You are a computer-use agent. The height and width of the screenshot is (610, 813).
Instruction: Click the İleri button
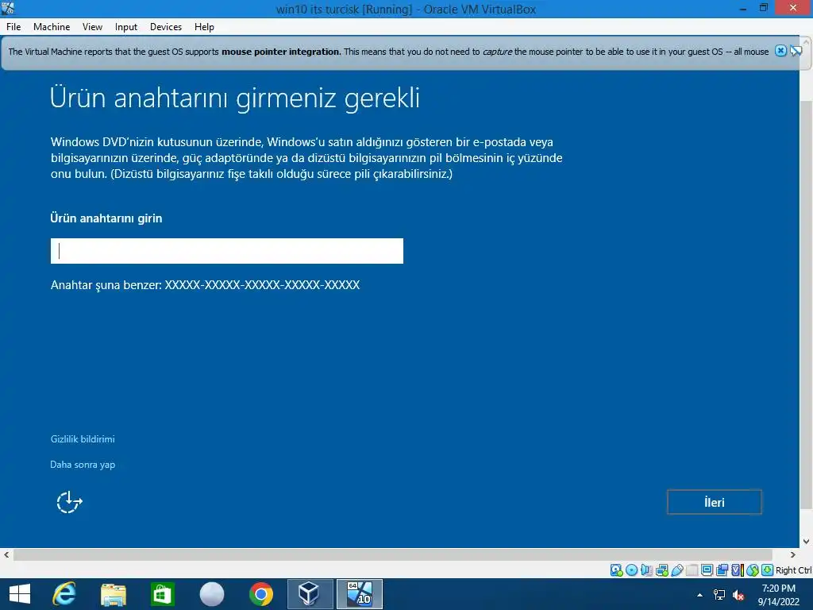pos(714,502)
